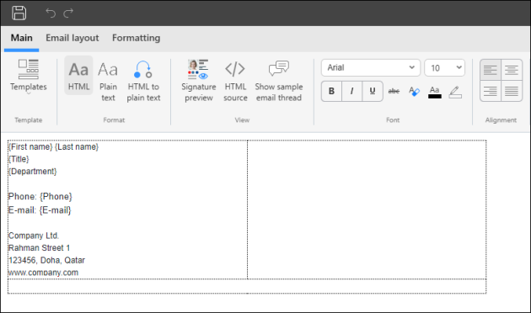Click the {First name} placeholder

coord(30,146)
